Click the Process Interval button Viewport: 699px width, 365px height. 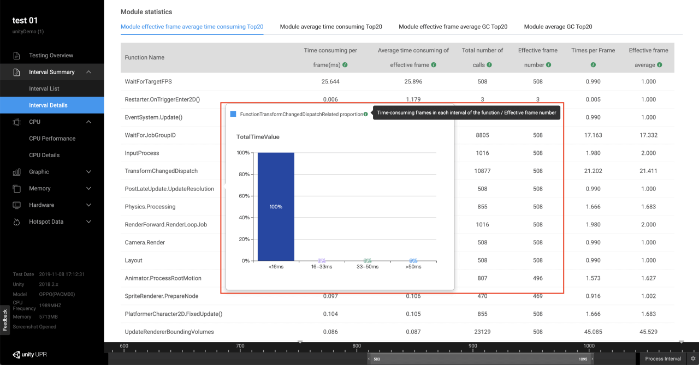tap(663, 359)
